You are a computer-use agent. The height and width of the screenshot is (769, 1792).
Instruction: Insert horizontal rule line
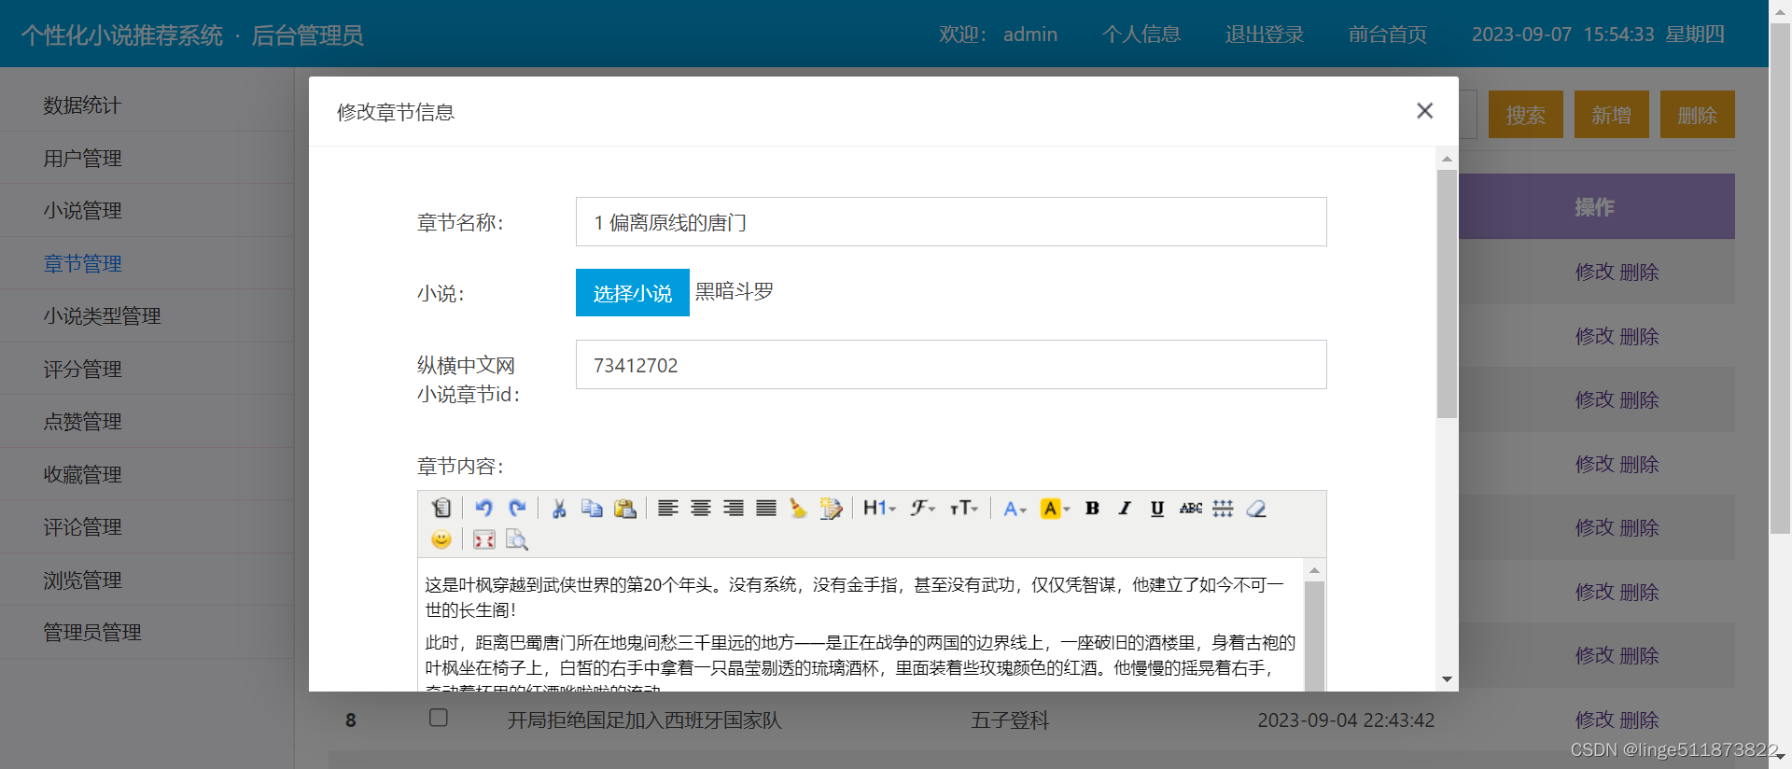click(1223, 508)
